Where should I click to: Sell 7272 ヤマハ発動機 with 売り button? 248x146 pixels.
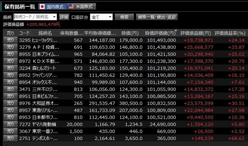pyautogui.click(x=11, y=124)
